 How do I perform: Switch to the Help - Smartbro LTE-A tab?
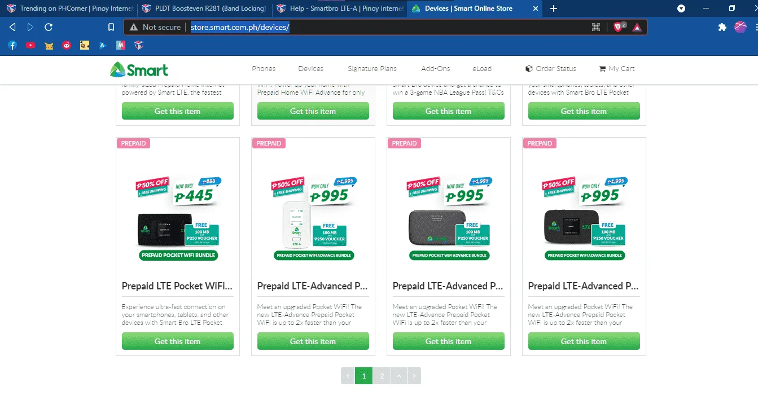339,8
